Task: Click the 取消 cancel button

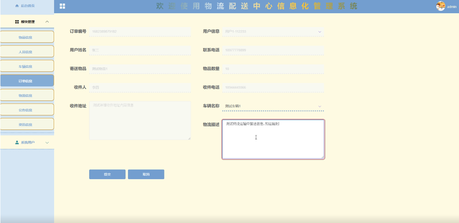Action: (146, 174)
